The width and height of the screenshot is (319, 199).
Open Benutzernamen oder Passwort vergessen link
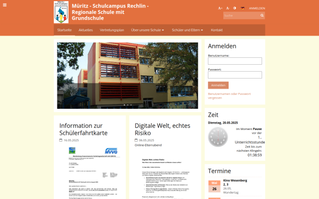click(x=229, y=96)
